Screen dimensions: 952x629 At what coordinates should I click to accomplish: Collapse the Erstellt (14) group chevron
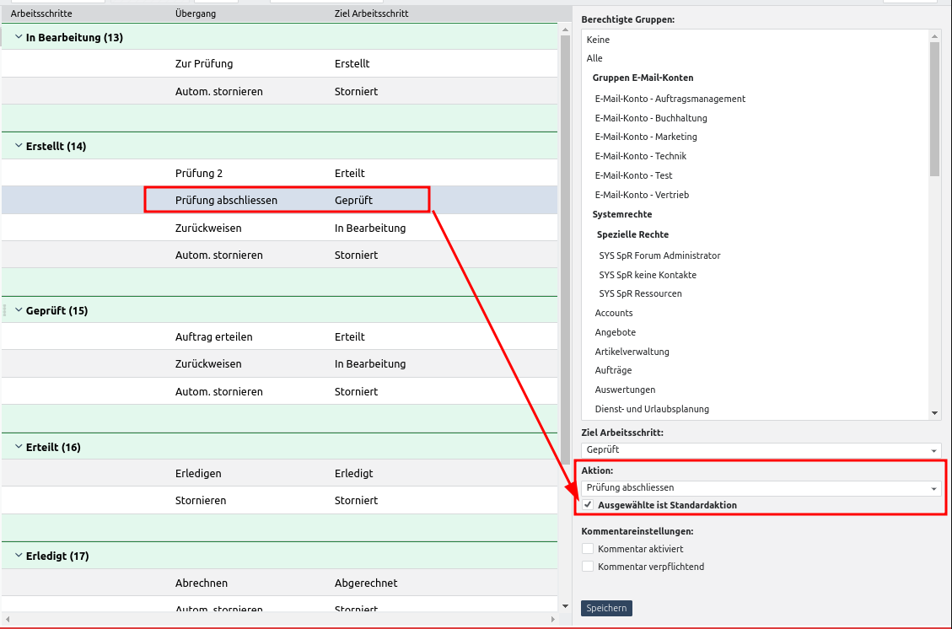click(x=19, y=146)
